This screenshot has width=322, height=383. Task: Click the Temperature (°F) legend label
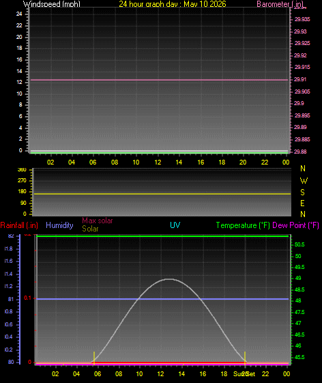pyautogui.click(x=243, y=225)
